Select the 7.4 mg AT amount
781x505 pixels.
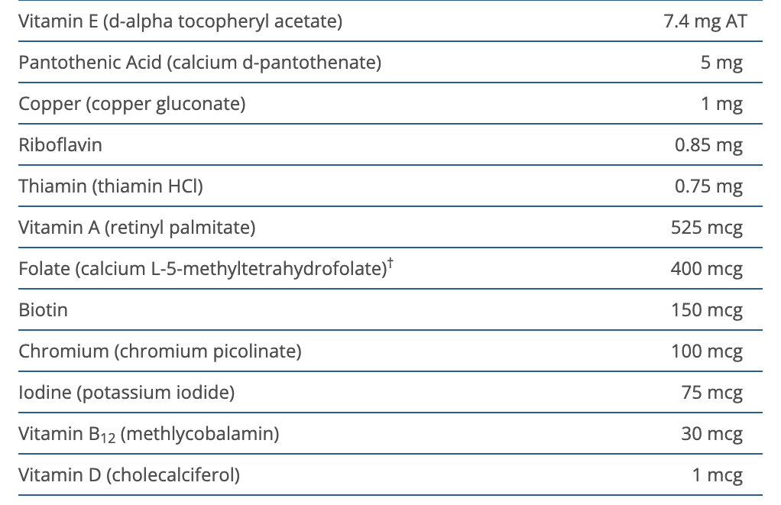click(x=705, y=21)
